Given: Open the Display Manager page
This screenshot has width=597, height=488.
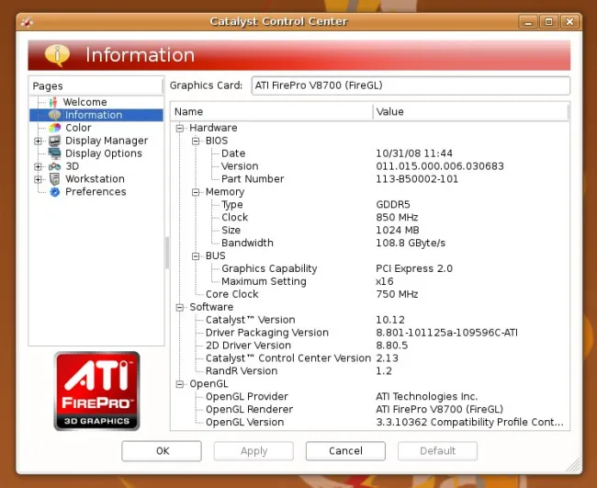Looking at the screenshot, I should pos(107,141).
